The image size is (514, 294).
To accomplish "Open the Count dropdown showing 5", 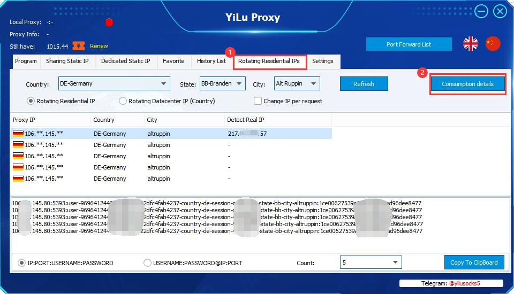I will [x=371, y=262].
